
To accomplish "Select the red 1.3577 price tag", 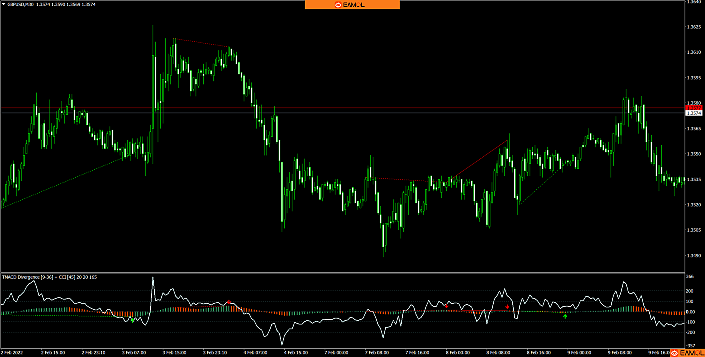I will click(694, 108).
